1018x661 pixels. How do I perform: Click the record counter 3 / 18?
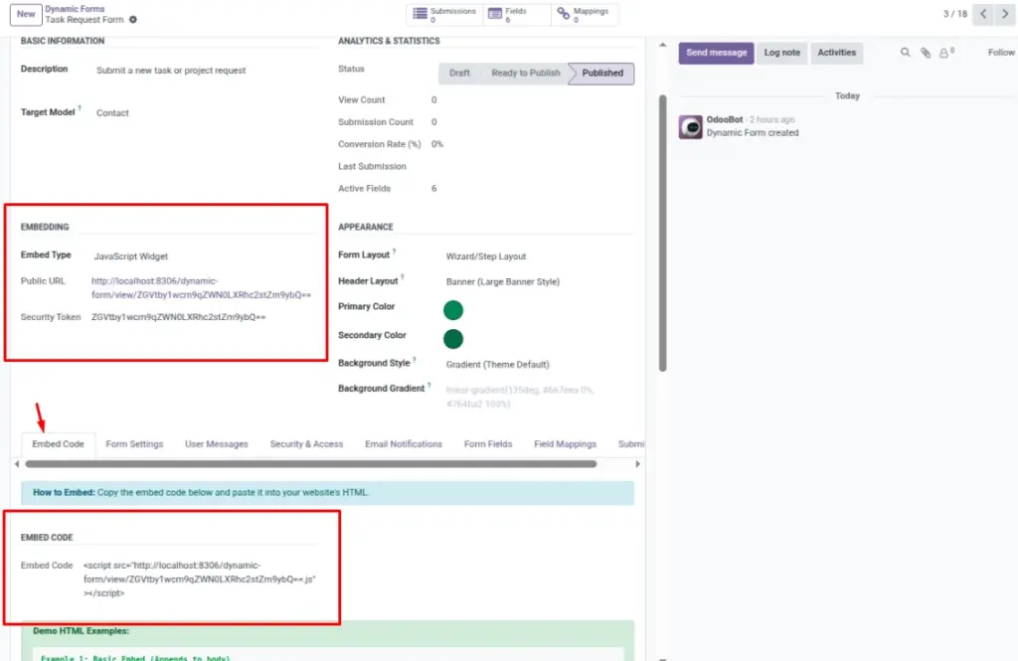click(955, 14)
